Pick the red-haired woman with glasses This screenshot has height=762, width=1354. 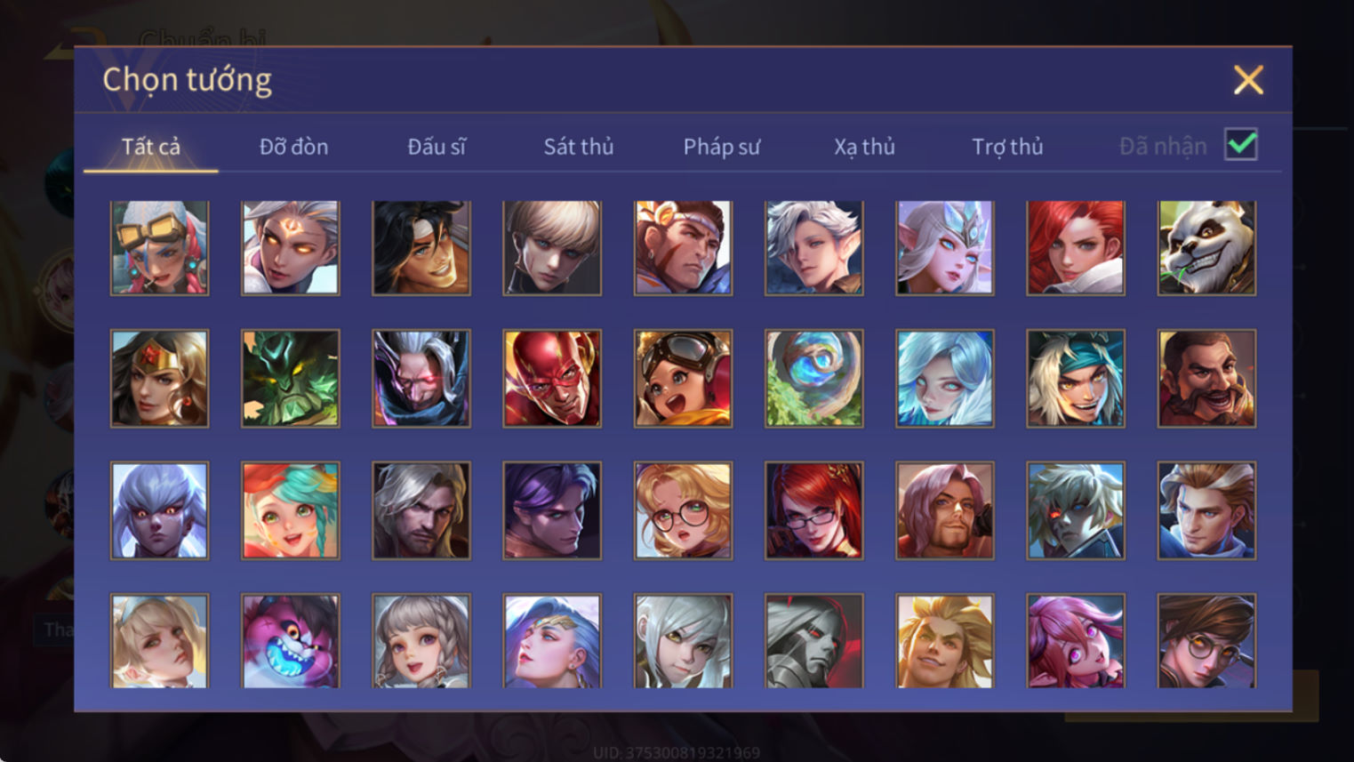(x=813, y=510)
